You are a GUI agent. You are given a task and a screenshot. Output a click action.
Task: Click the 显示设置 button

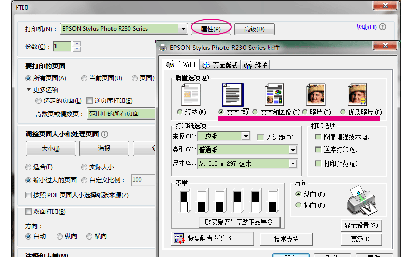pyautogui.click(x=361, y=225)
